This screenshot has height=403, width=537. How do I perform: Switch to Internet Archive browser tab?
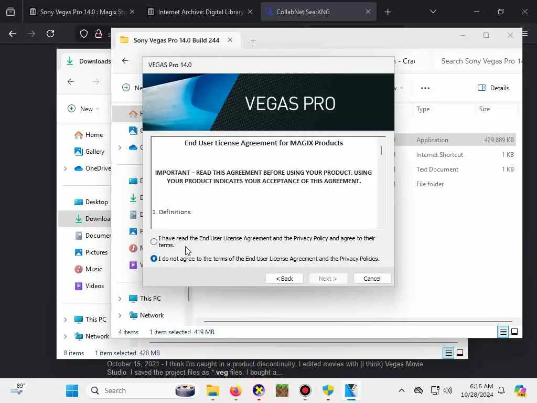point(200,12)
